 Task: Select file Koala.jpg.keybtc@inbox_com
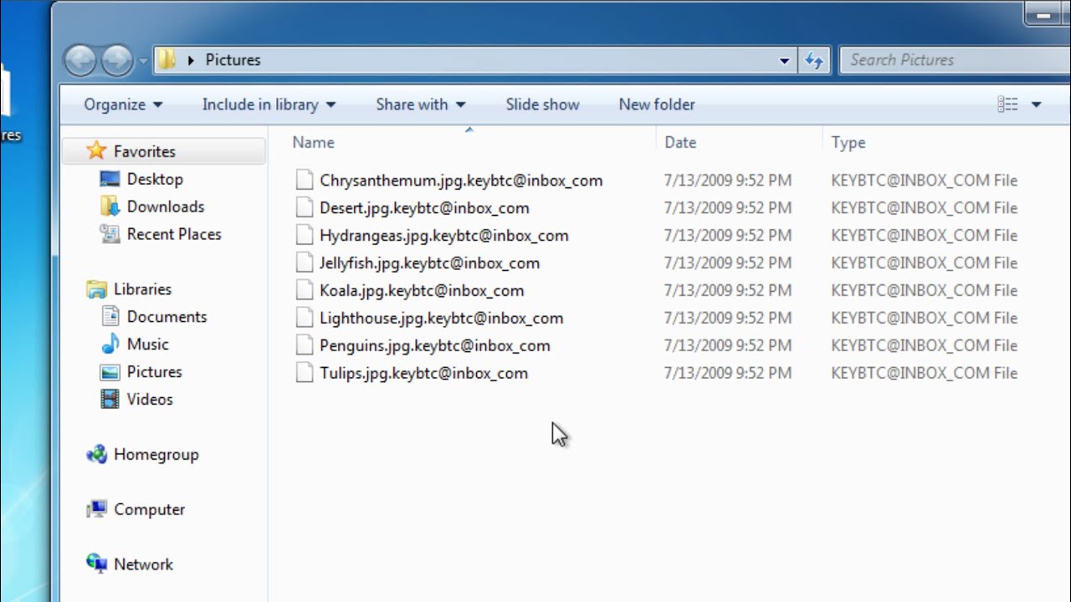[x=422, y=291]
